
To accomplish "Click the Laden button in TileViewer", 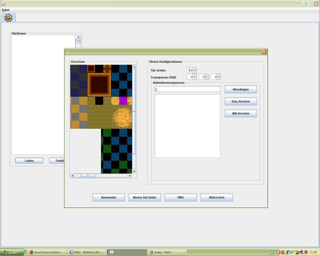I will click(x=29, y=161).
